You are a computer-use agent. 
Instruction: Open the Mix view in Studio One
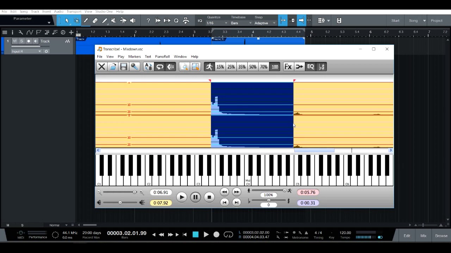[x=424, y=236]
